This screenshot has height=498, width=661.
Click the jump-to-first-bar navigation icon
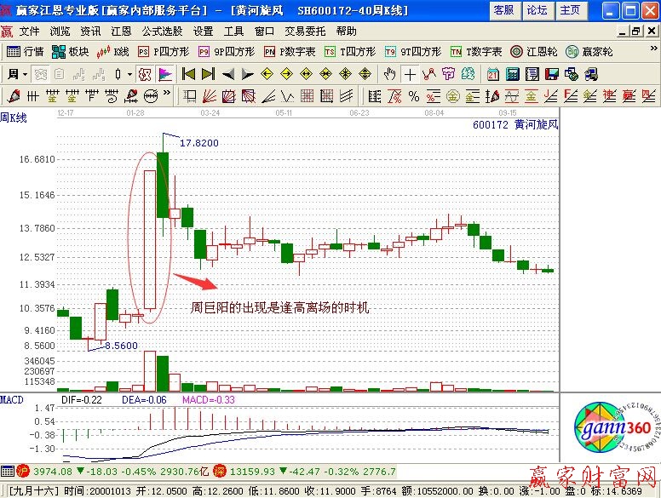[189, 74]
